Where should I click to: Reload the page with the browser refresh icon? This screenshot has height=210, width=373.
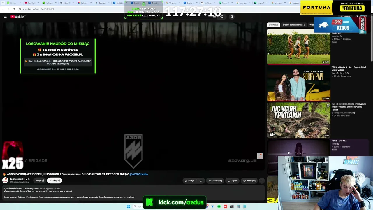(14, 9)
